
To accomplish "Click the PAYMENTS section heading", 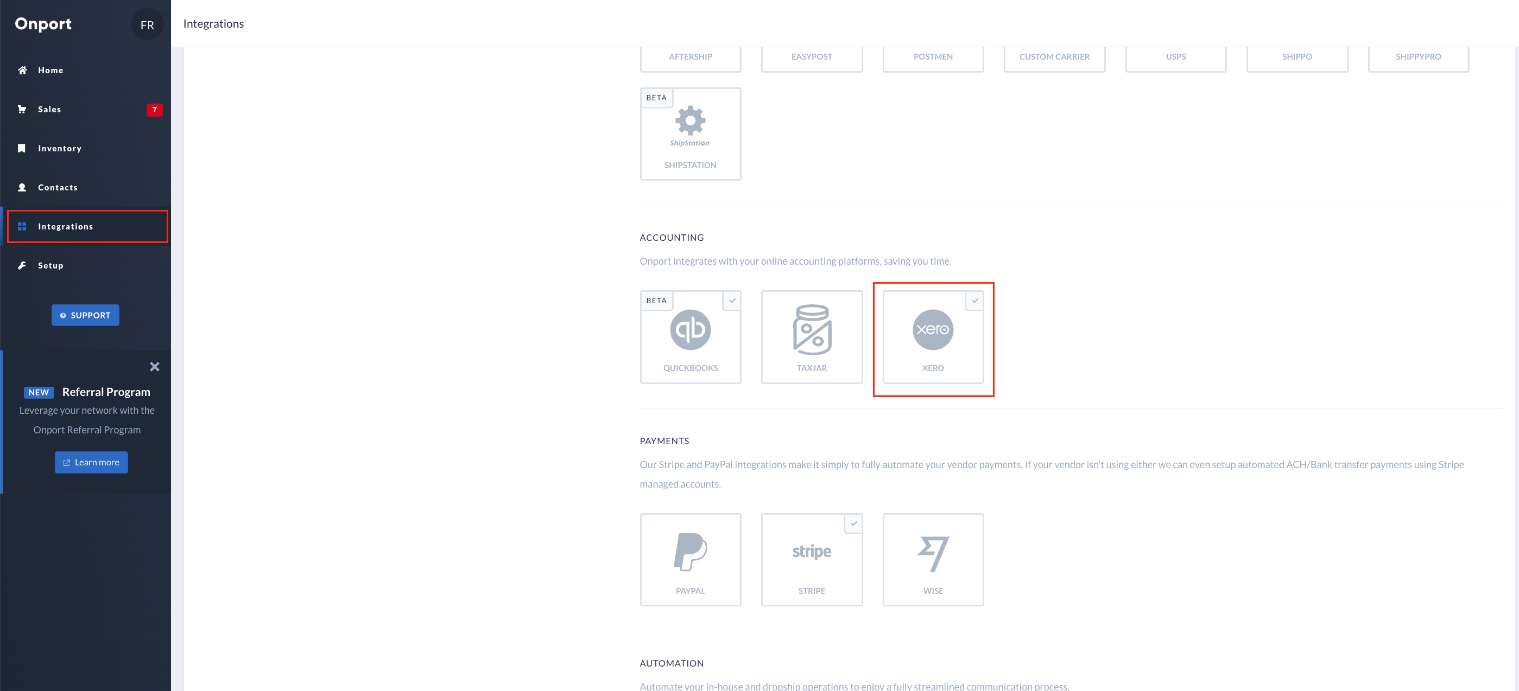I will point(664,440).
